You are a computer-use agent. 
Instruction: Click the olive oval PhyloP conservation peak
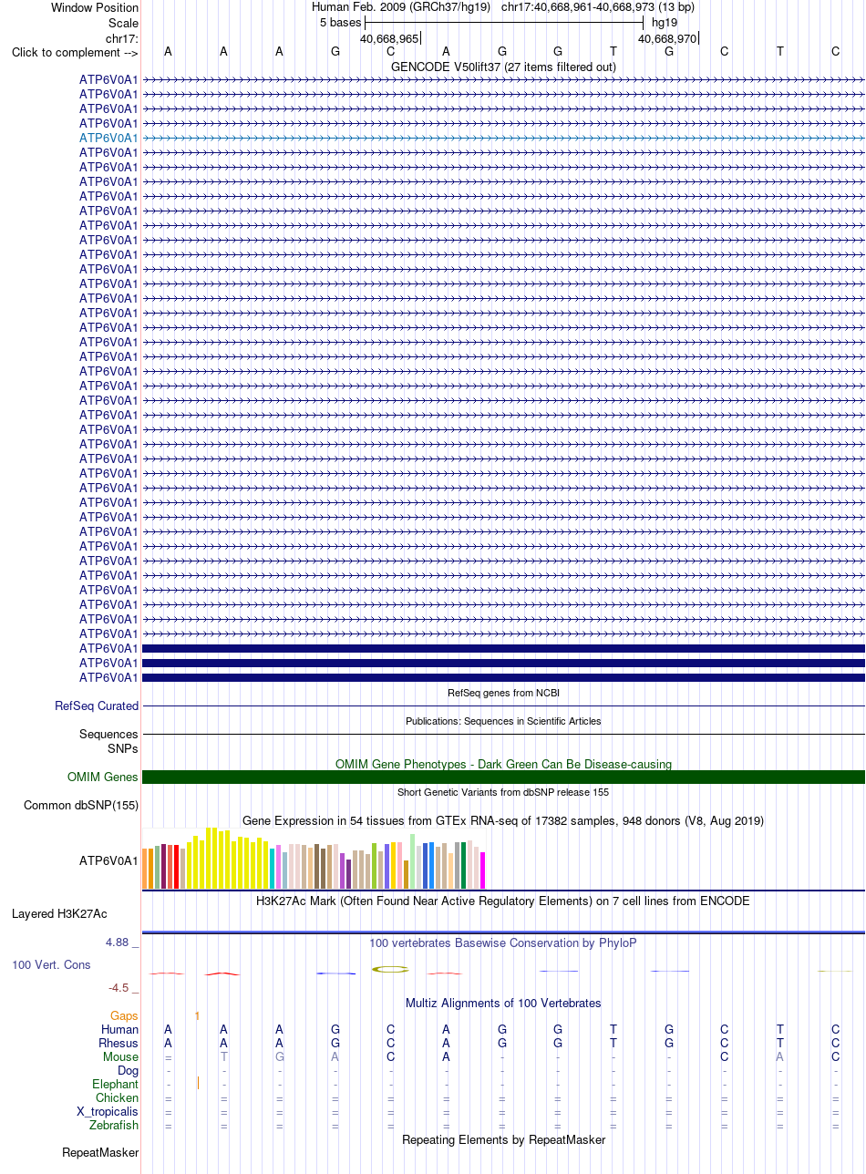(x=390, y=969)
